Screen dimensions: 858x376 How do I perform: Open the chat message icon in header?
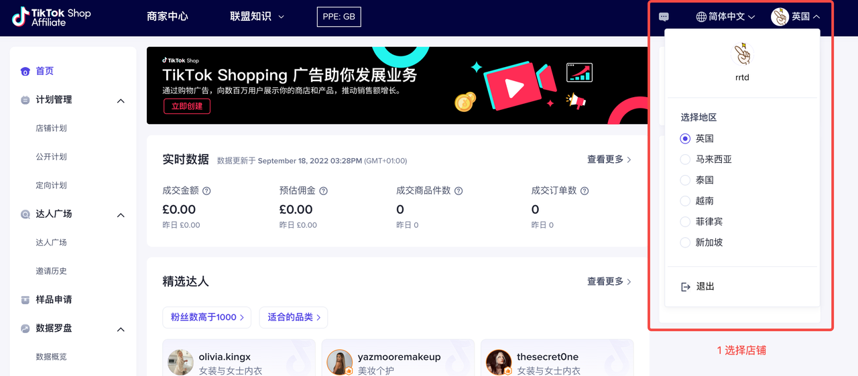[664, 17]
